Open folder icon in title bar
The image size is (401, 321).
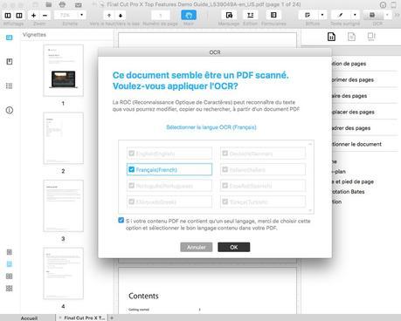[x=49, y=4]
